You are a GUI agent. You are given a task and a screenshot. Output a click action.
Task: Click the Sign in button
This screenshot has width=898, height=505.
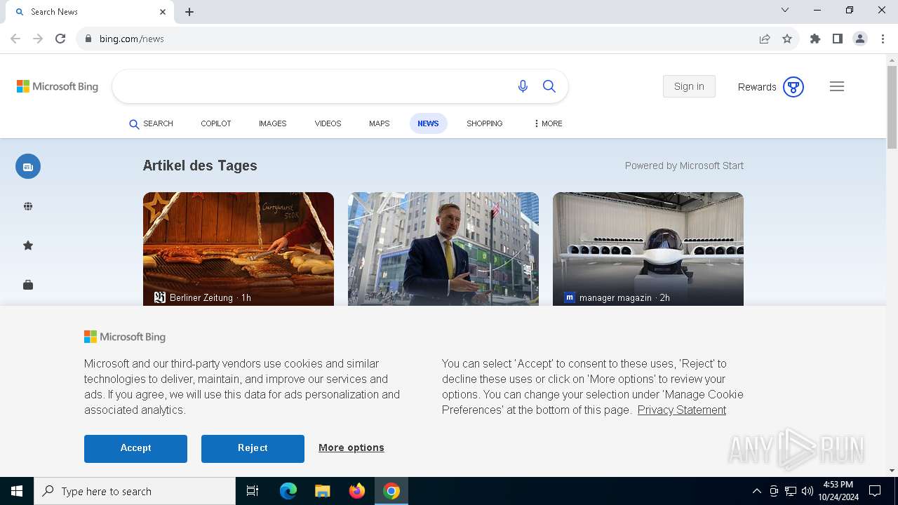pos(689,86)
